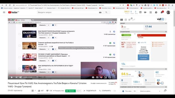Select the This video option
Image resolution: width=175 pixels, height=98 pixels.
coord(127,91)
